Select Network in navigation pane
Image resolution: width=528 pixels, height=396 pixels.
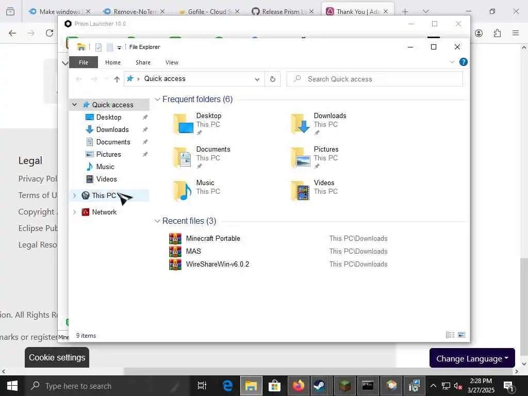pos(104,212)
